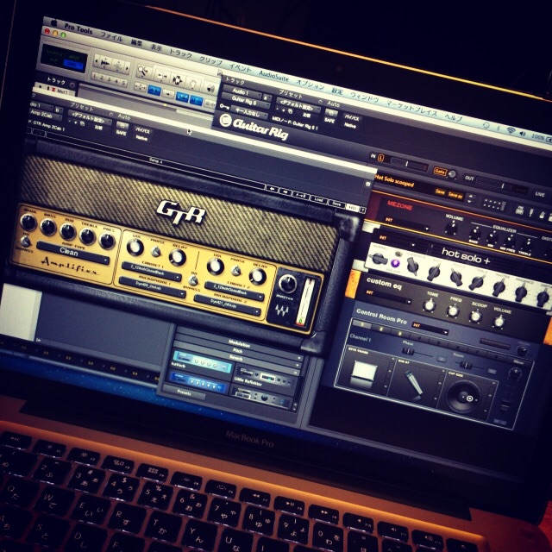Click the purple Pre Amp light on Hot Solo+
The width and height of the screenshot is (552, 552).
pos(395,263)
